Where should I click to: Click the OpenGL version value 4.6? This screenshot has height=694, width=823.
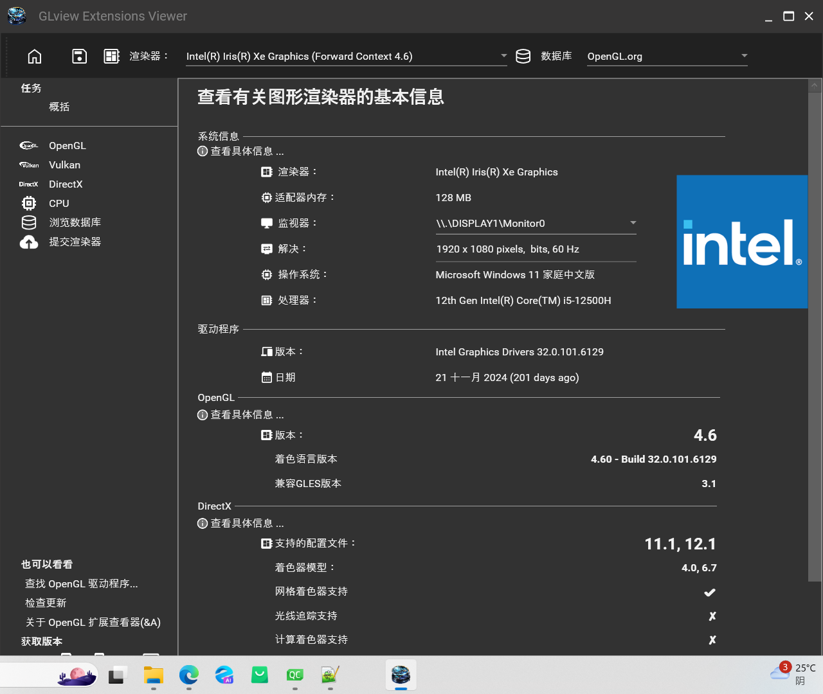(705, 436)
